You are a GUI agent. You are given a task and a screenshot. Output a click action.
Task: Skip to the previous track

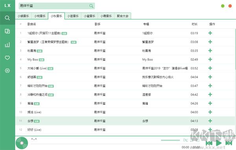[209, 143]
